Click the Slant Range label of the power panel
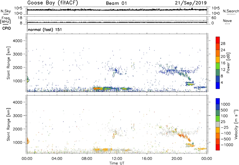 point(8,63)
